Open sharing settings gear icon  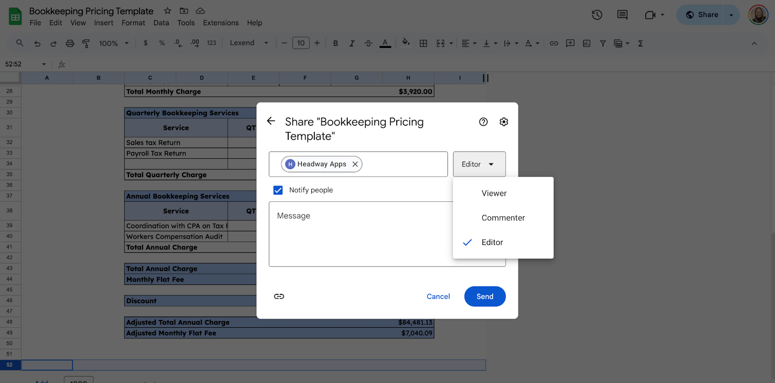tap(504, 122)
